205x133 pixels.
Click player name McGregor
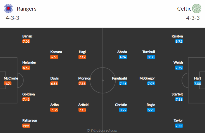[147, 78]
